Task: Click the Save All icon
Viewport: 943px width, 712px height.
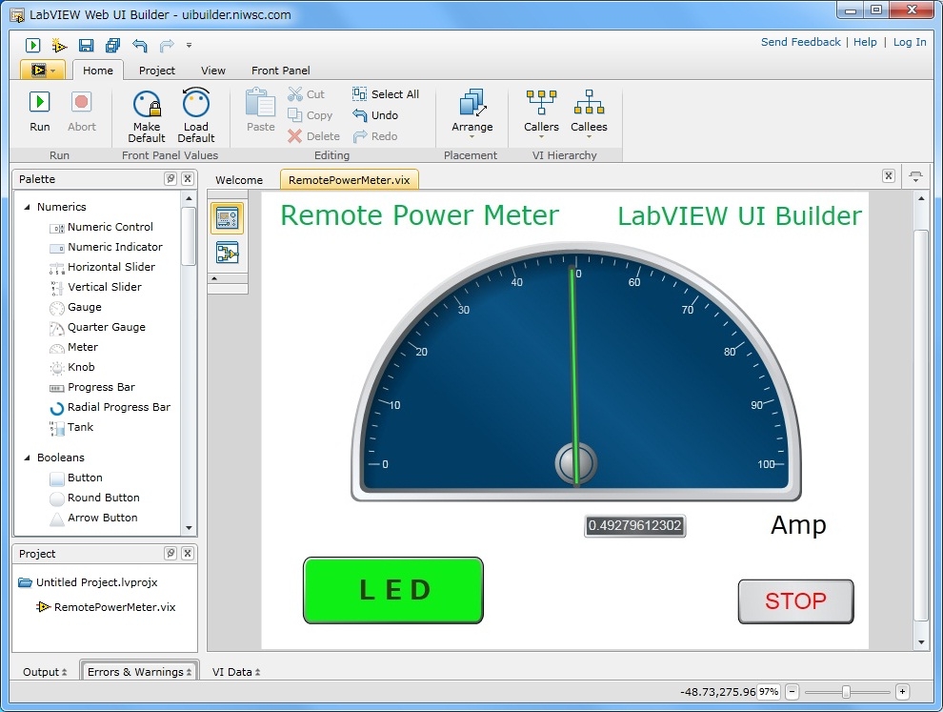Action: coord(112,45)
